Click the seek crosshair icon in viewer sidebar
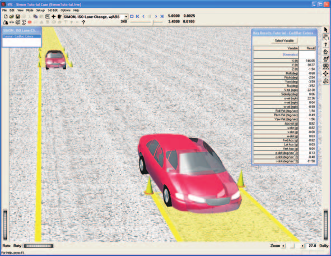This screenshot has height=256, width=331. click(x=326, y=74)
